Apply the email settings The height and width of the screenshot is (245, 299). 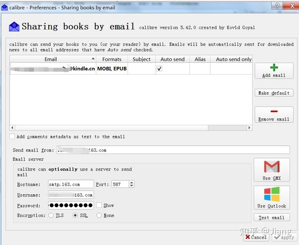point(285,237)
